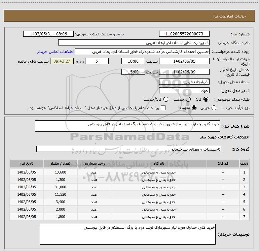Select the خدمت radio button
The width and height of the screenshot is (259, 251).
point(188,99)
